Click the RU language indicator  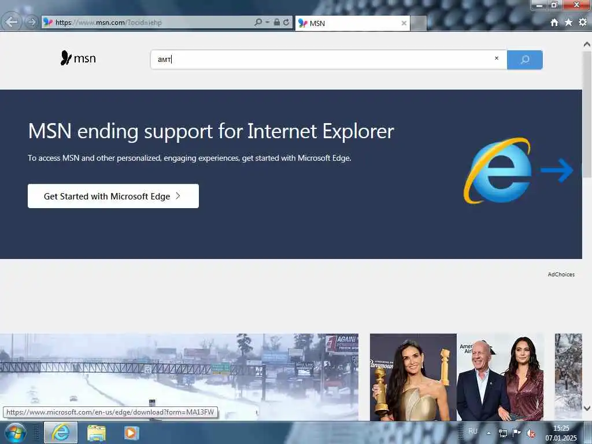coord(473,431)
